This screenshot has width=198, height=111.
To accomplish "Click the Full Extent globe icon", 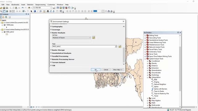I will click(7, 11).
